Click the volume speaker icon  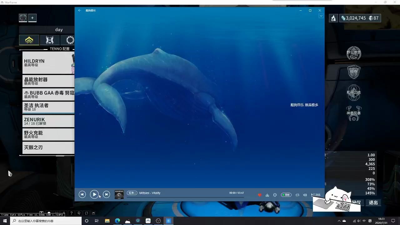pyautogui.click(x=305, y=195)
